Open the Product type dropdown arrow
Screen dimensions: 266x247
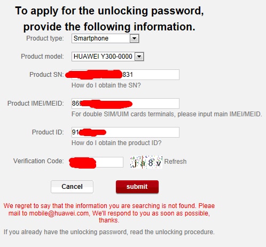(x=134, y=38)
